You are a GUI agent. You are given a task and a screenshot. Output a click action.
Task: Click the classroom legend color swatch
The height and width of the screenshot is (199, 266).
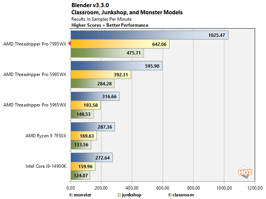170,195
